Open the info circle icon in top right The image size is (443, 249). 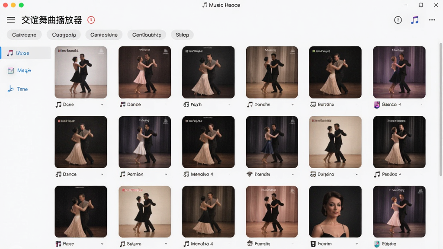point(398,20)
